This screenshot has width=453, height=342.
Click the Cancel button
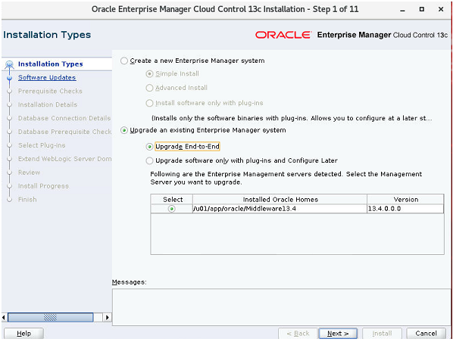(x=426, y=334)
